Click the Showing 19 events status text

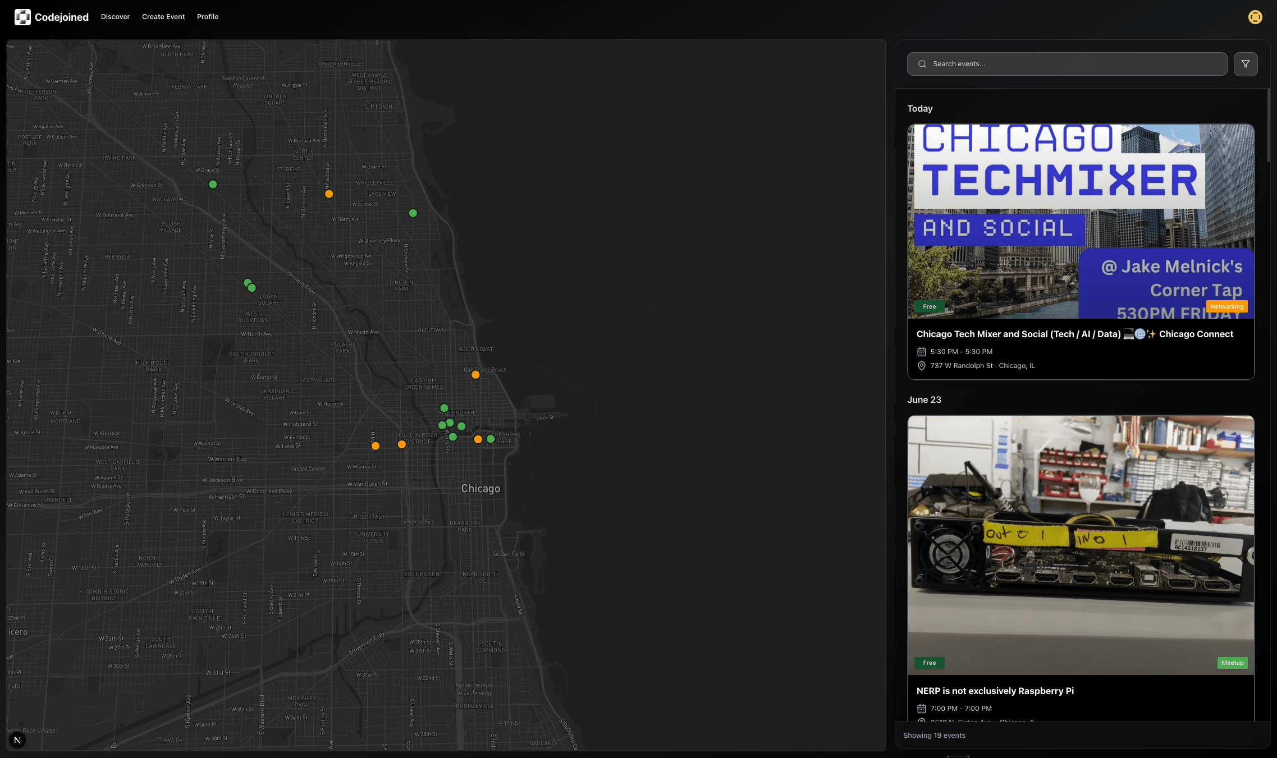click(934, 736)
